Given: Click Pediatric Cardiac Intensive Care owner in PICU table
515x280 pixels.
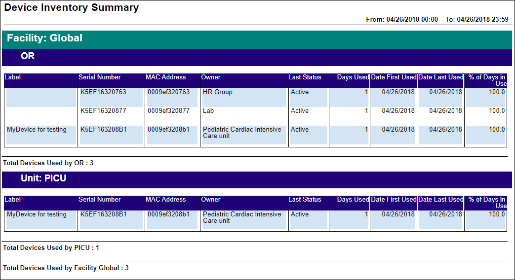Looking at the screenshot, I should pyautogui.click(x=242, y=218).
